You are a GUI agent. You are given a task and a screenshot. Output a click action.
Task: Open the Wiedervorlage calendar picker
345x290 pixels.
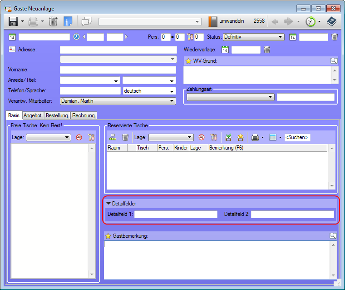point(225,50)
